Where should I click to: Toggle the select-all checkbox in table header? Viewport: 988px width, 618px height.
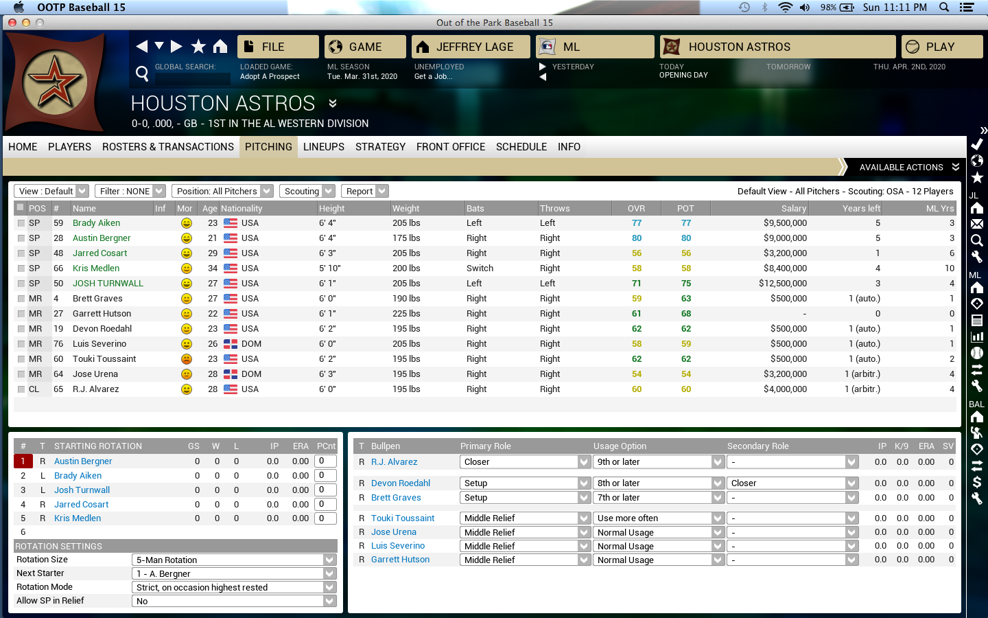(21, 207)
